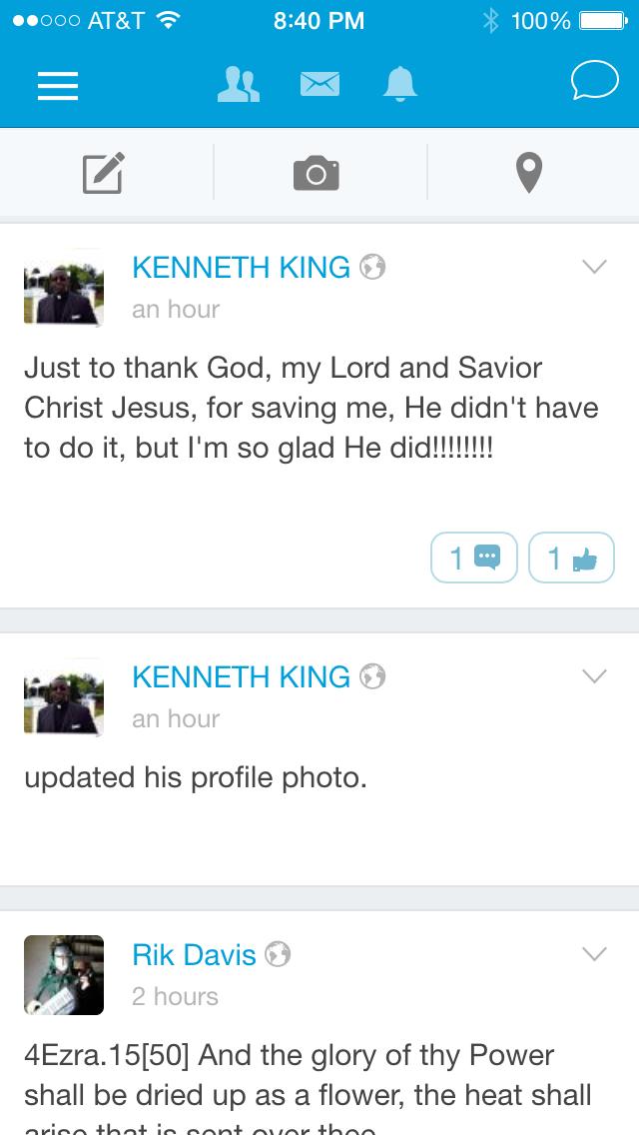Open Kenneth King's profile picture thumbnail
This screenshot has height=1135, width=639.
click(63, 288)
